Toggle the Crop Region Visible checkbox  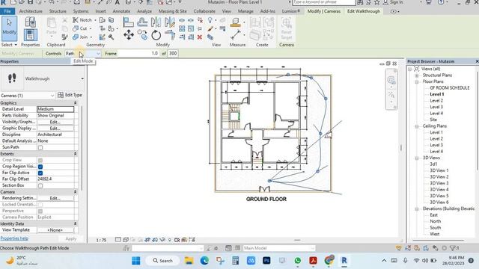point(40,167)
